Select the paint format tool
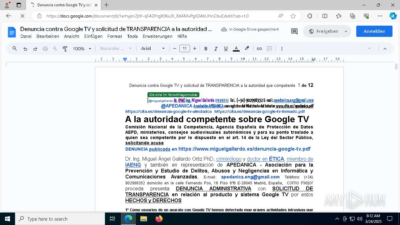 click(x=65, y=49)
